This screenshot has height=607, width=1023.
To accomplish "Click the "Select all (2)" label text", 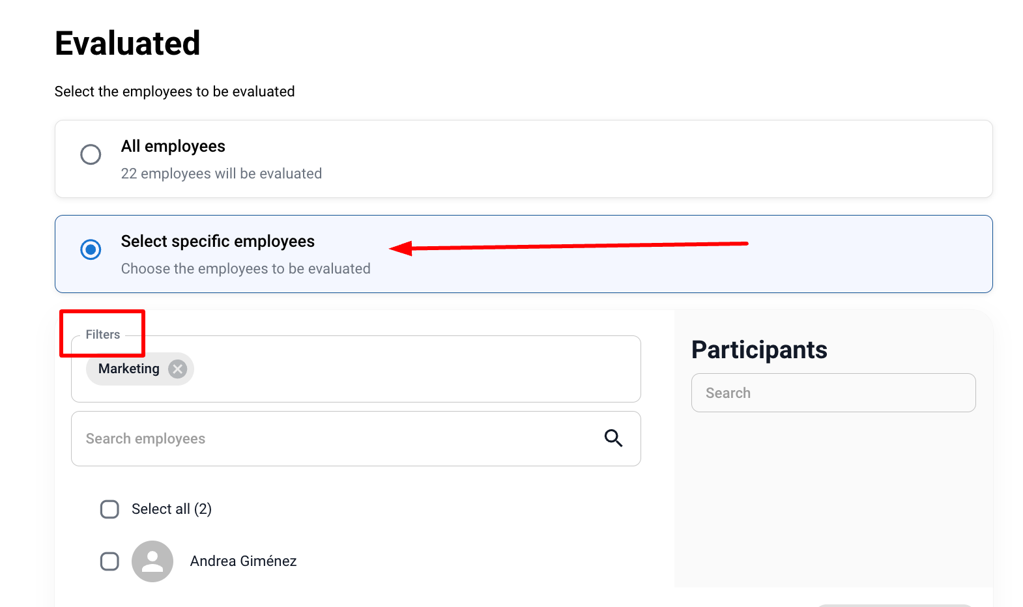I will [x=171, y=509].
